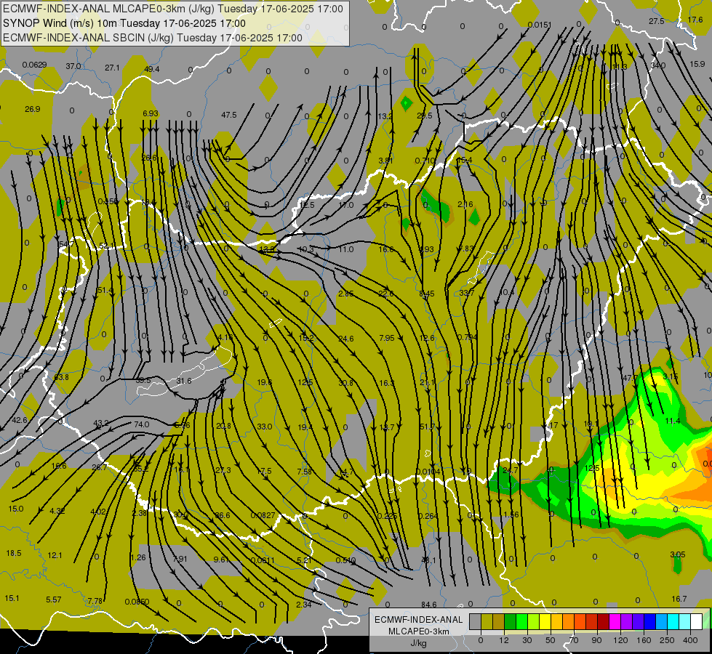Choose the yellow legend swatch

pyautogui.click(x=545, y=621)
